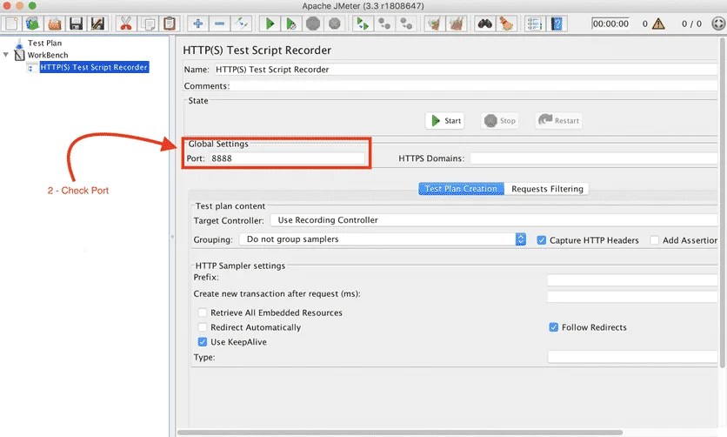This screenshot has height=437, width=727.
Task: Click the Stop recorder button
Action: 499,121
